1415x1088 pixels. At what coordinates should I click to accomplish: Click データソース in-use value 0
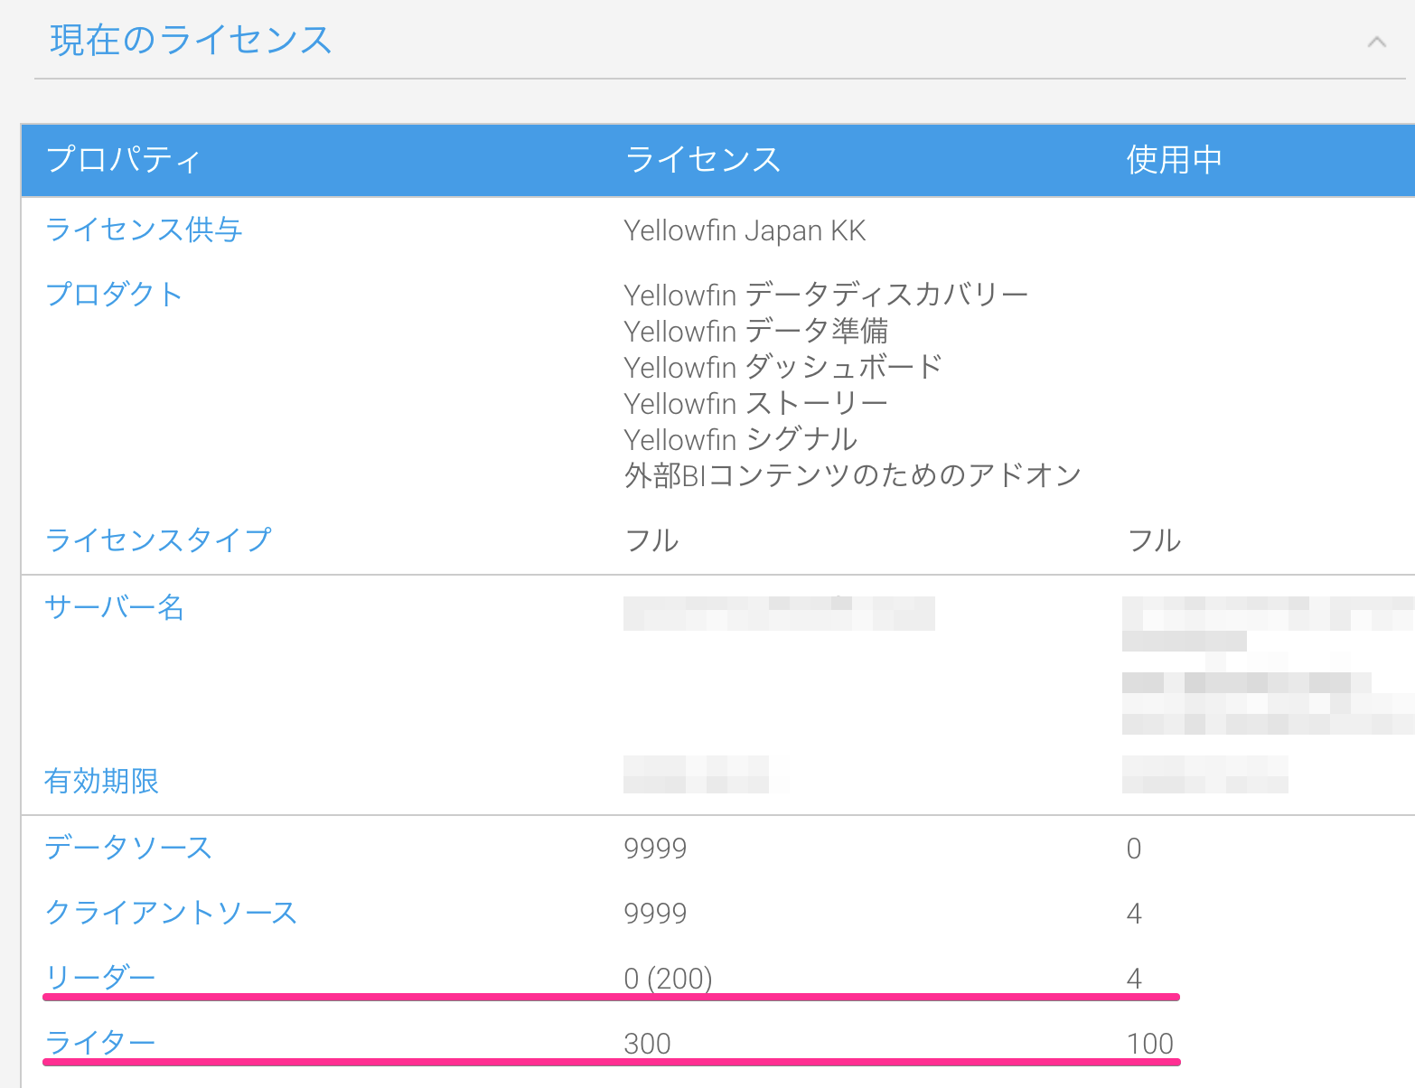1134,849
